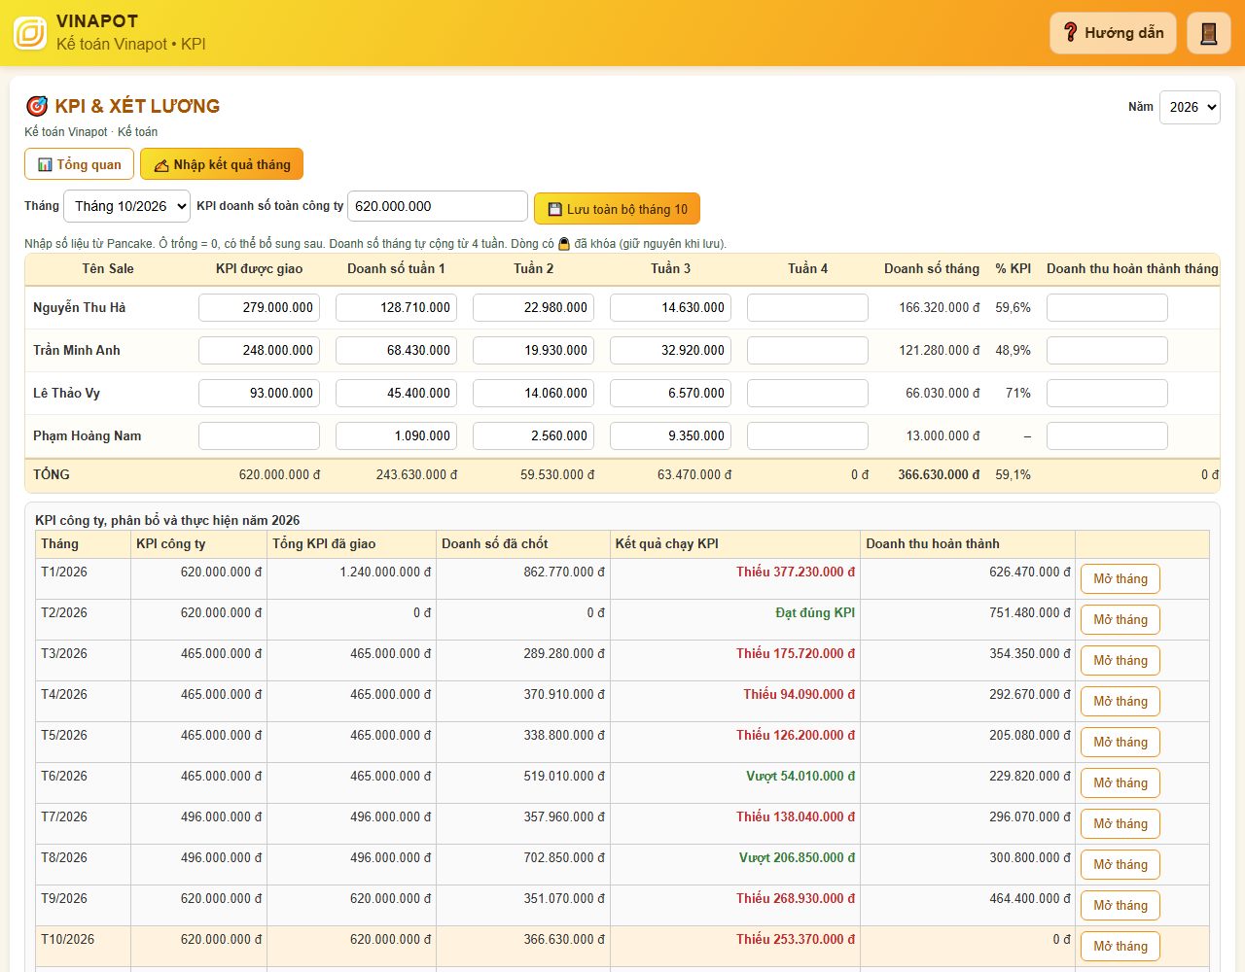Switch to Nhập kết quả tháng tab
Viewport: 1245px width, 972px height.
click(x=222, y=164)
